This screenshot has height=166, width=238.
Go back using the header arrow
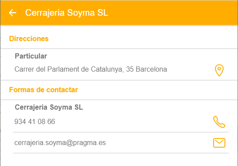(13, 13)
